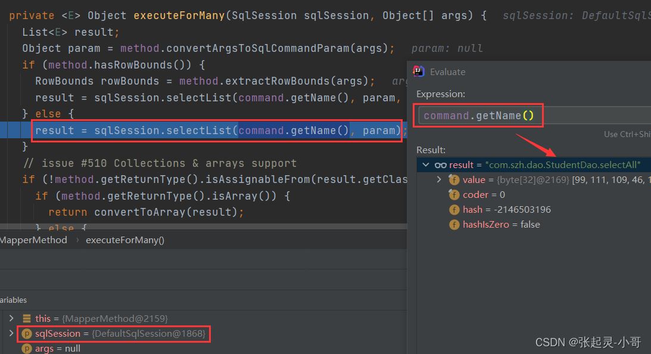Click the 'param: null' inline debug hint

(x=447, y=48)
